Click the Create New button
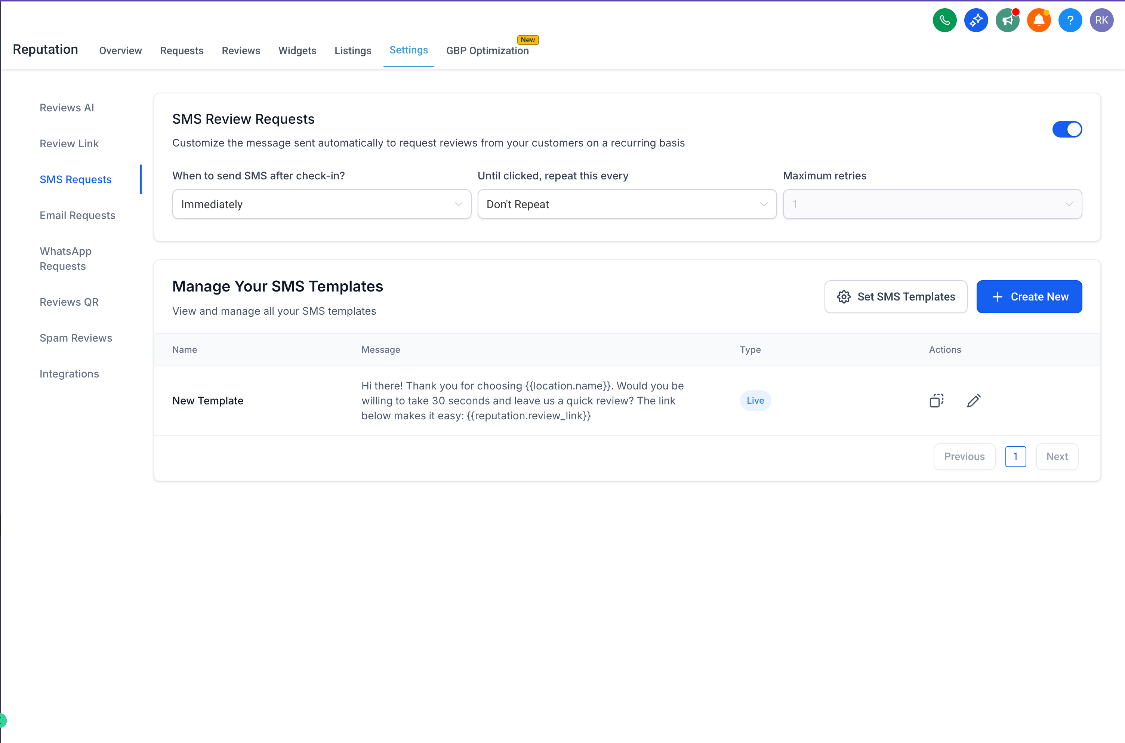 pos(1029,297)
